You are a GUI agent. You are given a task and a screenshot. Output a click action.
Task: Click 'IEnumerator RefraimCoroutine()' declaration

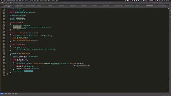(x=21, y=53)
